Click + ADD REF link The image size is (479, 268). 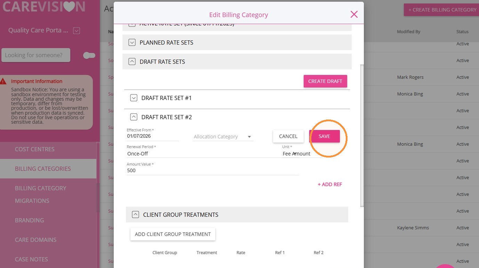point(330,184)
